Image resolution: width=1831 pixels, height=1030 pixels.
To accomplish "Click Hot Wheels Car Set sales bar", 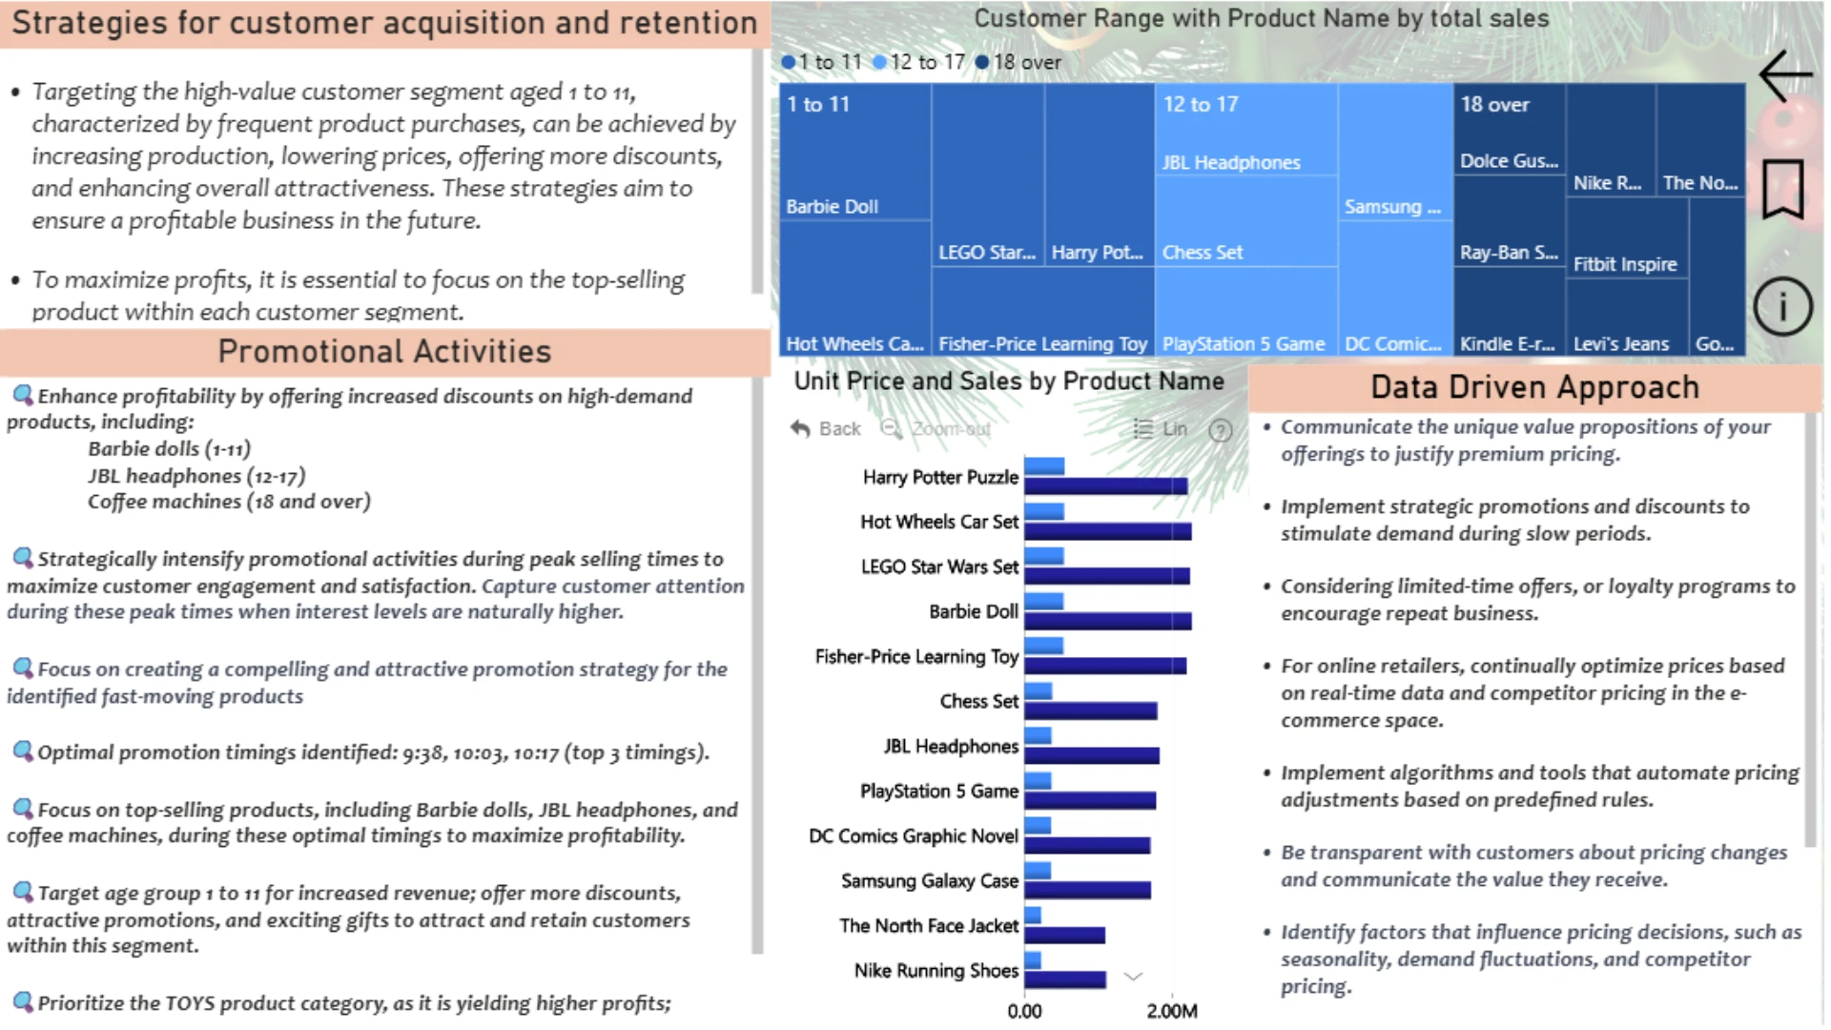I will 1107,531.
